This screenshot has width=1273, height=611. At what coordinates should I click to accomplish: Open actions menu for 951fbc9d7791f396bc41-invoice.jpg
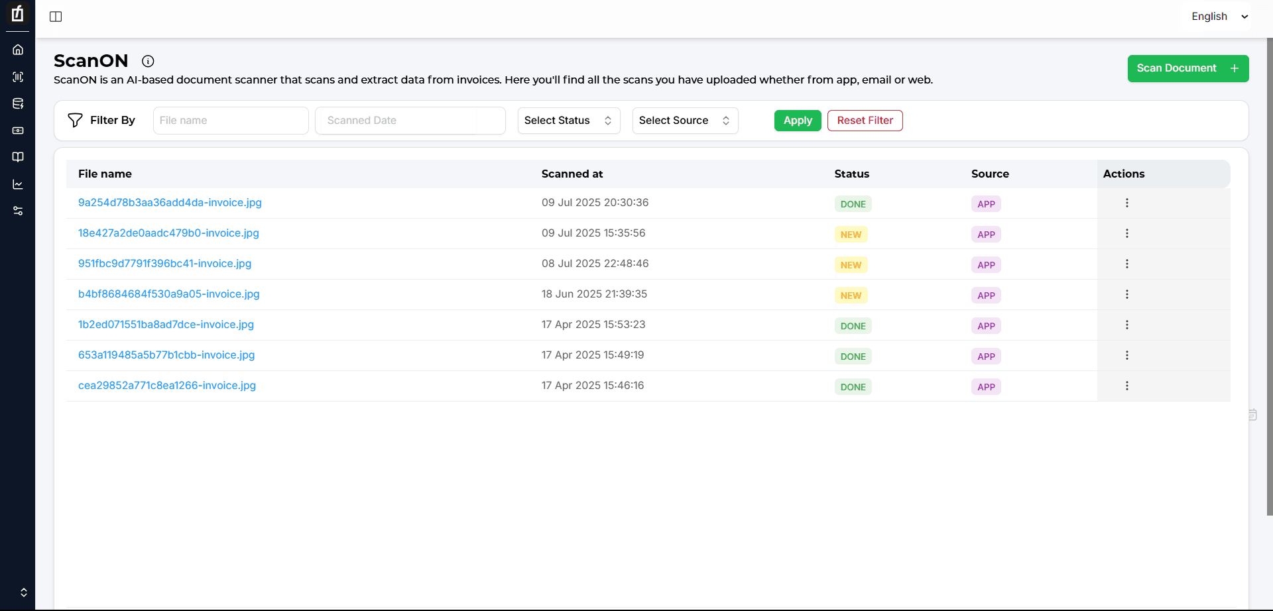click(1126, 264)
